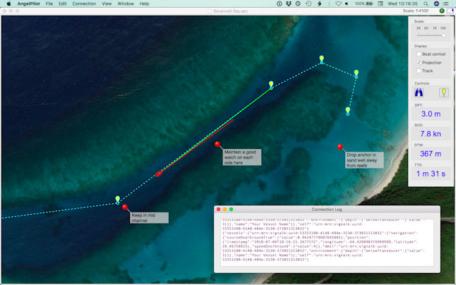The width and height of the screenshot is (456, 285).
Task: Click the Wi-Fi icon in menu bar
Action: pyautogui.click(x=338, y=4)
